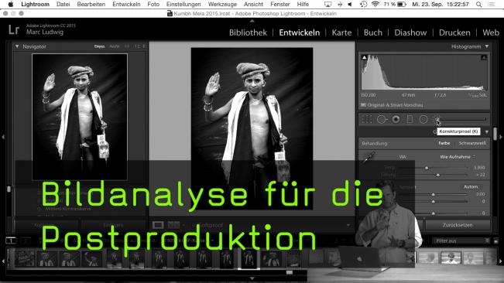This screenshot has height=283, width=504.
Task: Open Spotlight search in menu bar
Action: point(478,5)
